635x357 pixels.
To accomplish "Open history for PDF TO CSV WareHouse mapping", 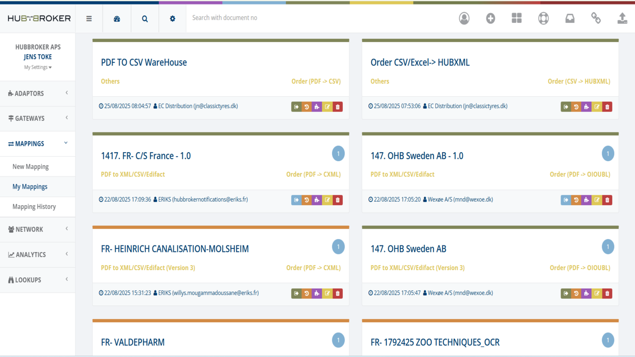I will [x=307, y=107].
